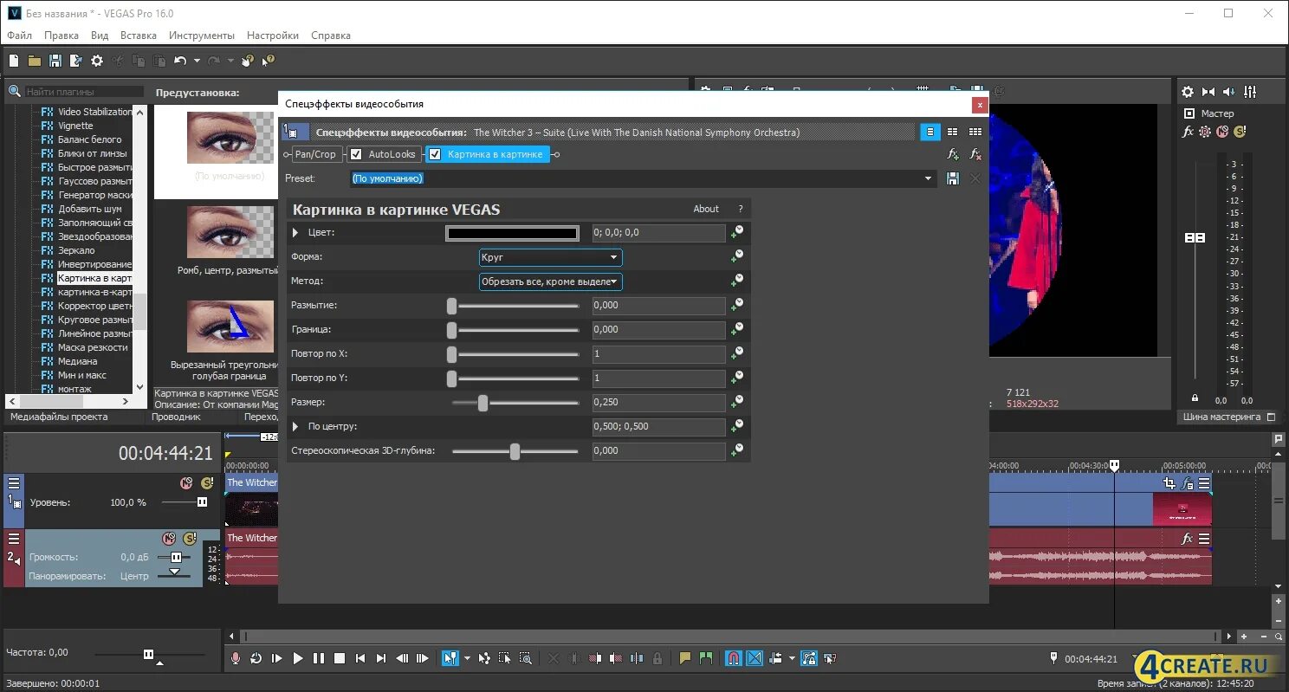Solo video track 1
1289x692 pixels.
206,483
